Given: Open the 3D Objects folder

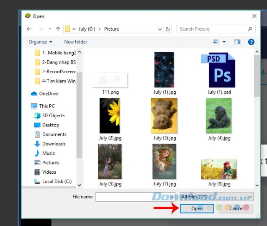Looking at the screenshot, I should click(x=53, y=116).
